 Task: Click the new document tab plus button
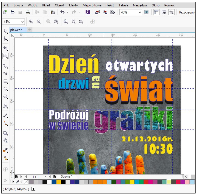(x=30, y=30)
